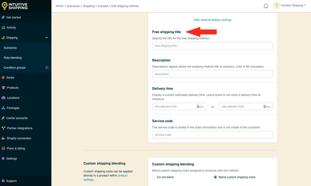
Task: Click the Plans & billing card icon
Action: tap(3, 149)
